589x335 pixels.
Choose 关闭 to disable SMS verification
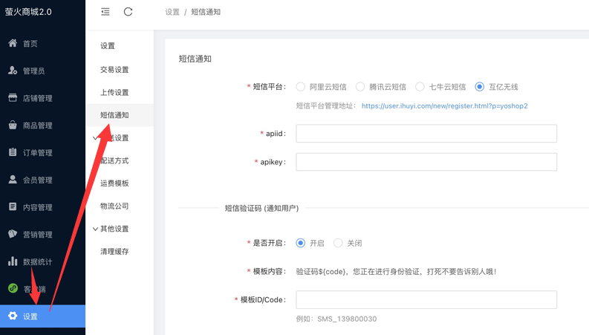coord(338,243)
